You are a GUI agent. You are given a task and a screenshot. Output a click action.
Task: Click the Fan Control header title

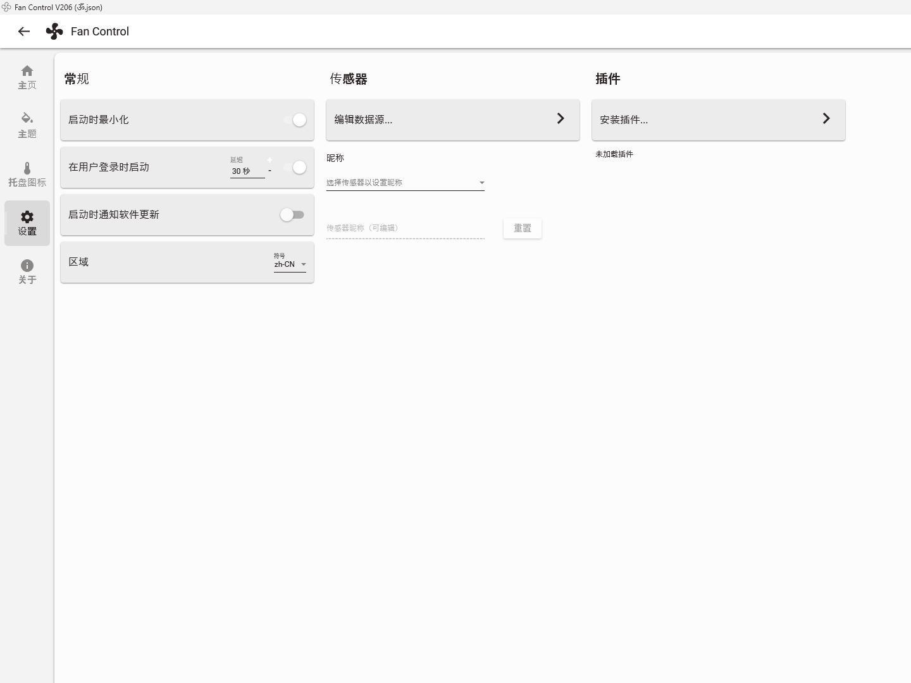(x=100, y=32)
